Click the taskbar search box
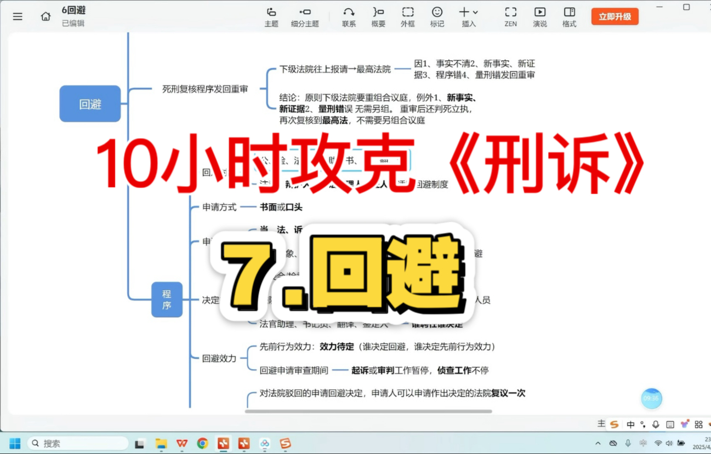 pyautogui.click(x=77, y=443)
